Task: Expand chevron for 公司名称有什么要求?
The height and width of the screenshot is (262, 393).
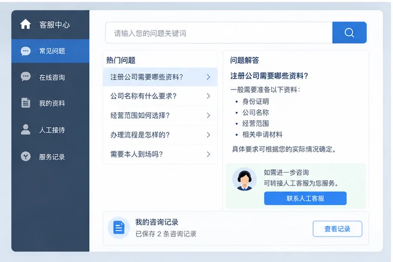Action: point(208,96)
